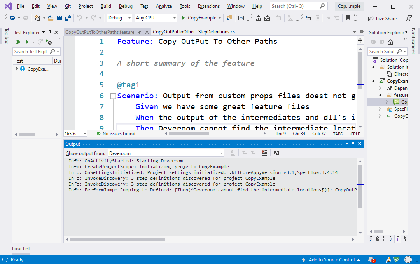Click the No issues found indicator
Screen dimensions: 420x264
(116, 134)
